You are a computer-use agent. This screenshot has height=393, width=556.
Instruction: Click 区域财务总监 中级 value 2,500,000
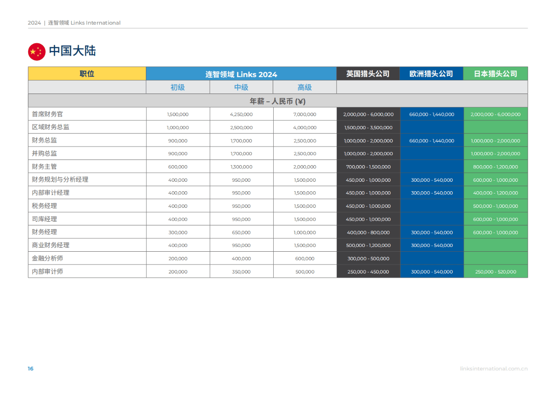[x=241, y=128]
